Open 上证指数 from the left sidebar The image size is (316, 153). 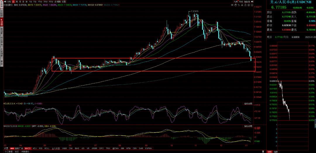click(2, 53)
